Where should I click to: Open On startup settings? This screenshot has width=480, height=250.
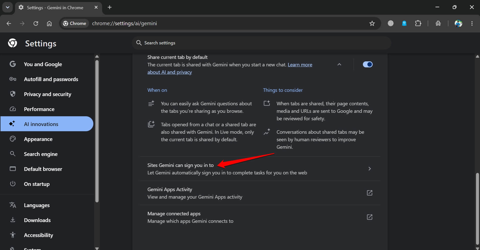[47, 184]
